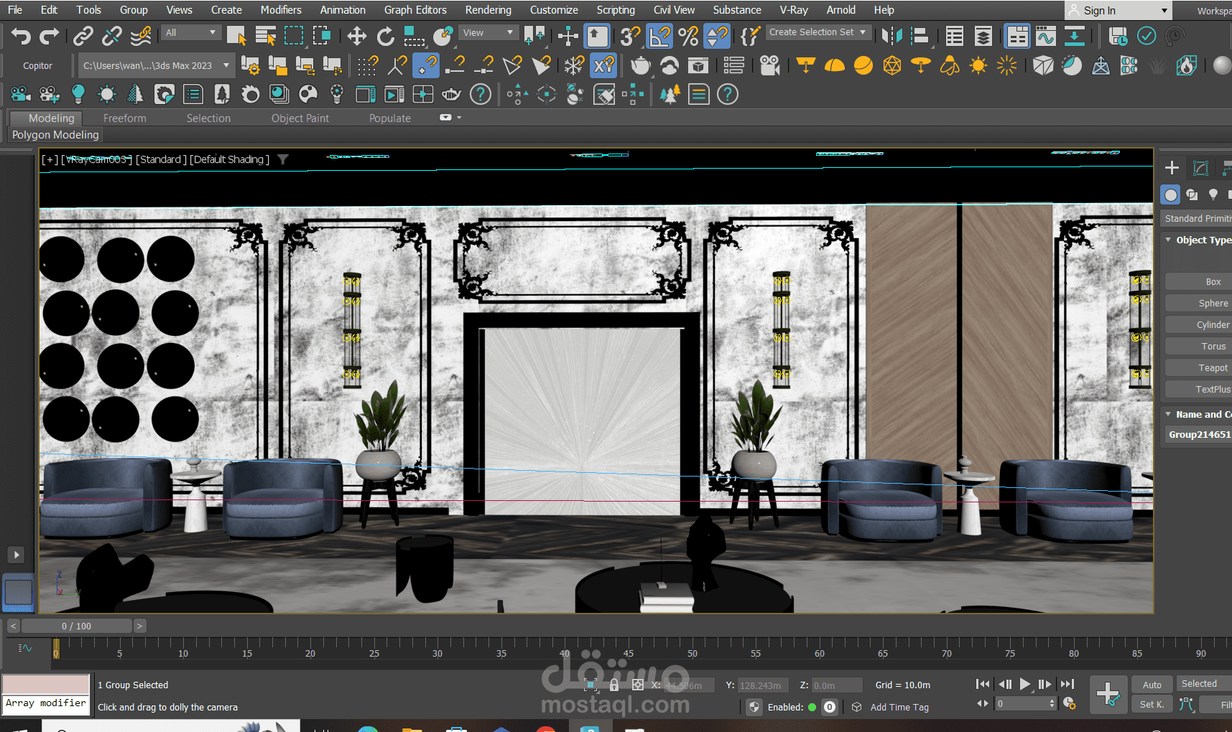Switch to the Freeform ribbon tab
This screenshot has width=1232, height=732.
point(124,118)
